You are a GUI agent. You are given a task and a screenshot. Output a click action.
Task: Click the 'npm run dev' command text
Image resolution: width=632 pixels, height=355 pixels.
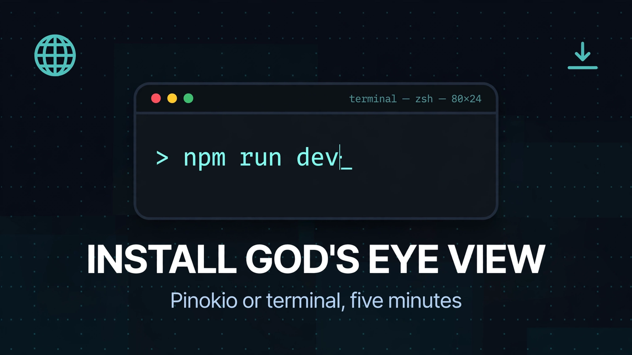tap(261, 159)
